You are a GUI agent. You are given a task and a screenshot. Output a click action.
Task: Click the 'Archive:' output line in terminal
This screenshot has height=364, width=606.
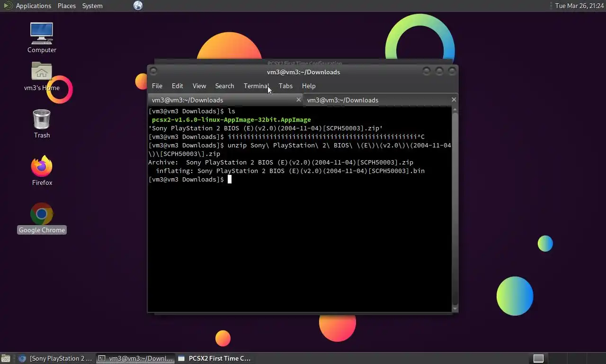point(281,162)
